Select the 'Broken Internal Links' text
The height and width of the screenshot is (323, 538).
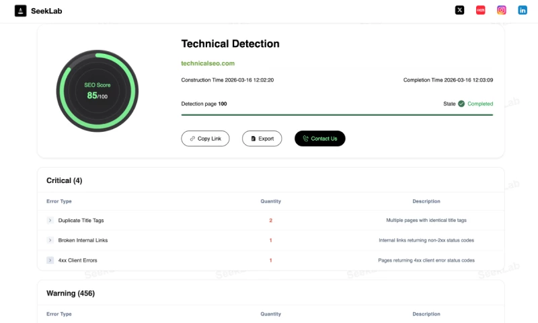click(x=83, y=240)
